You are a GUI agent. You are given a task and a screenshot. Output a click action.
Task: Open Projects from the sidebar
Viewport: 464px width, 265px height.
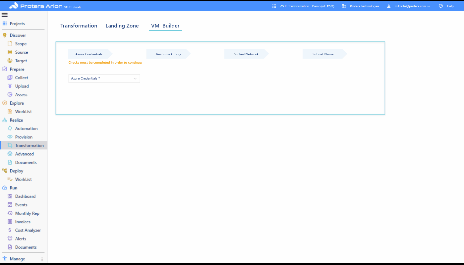[17, 24]
